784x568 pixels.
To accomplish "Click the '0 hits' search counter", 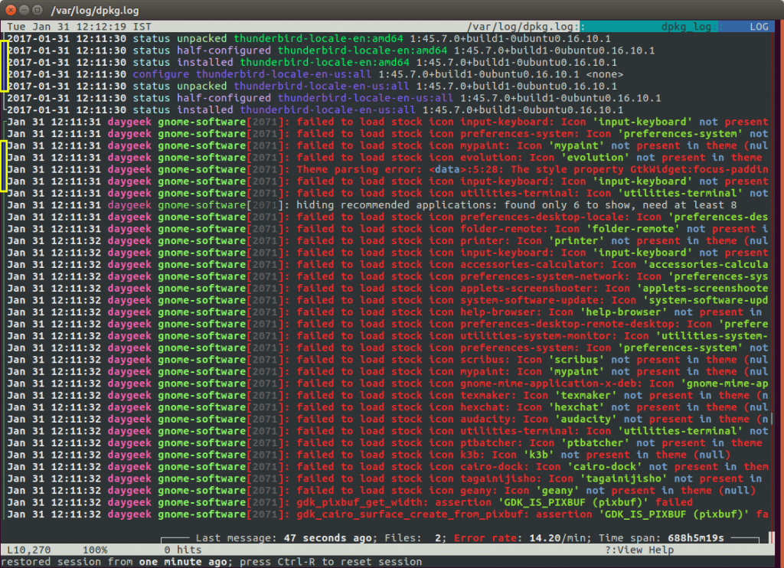I will (182, 550).
